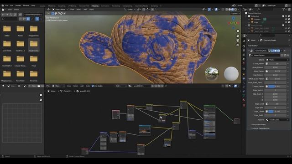Unlink the Wood Pattern node group with X

288,55
